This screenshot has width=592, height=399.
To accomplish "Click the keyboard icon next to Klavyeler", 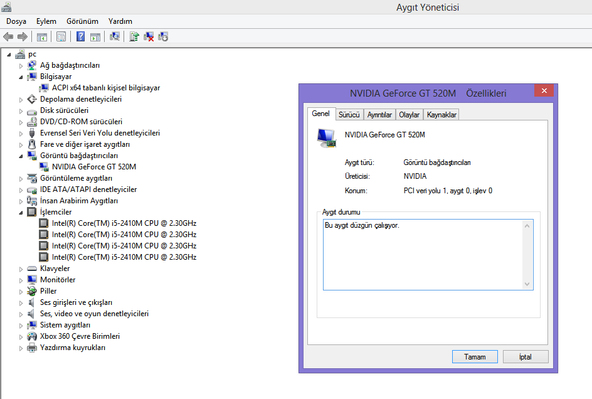I will click(32, 269).
